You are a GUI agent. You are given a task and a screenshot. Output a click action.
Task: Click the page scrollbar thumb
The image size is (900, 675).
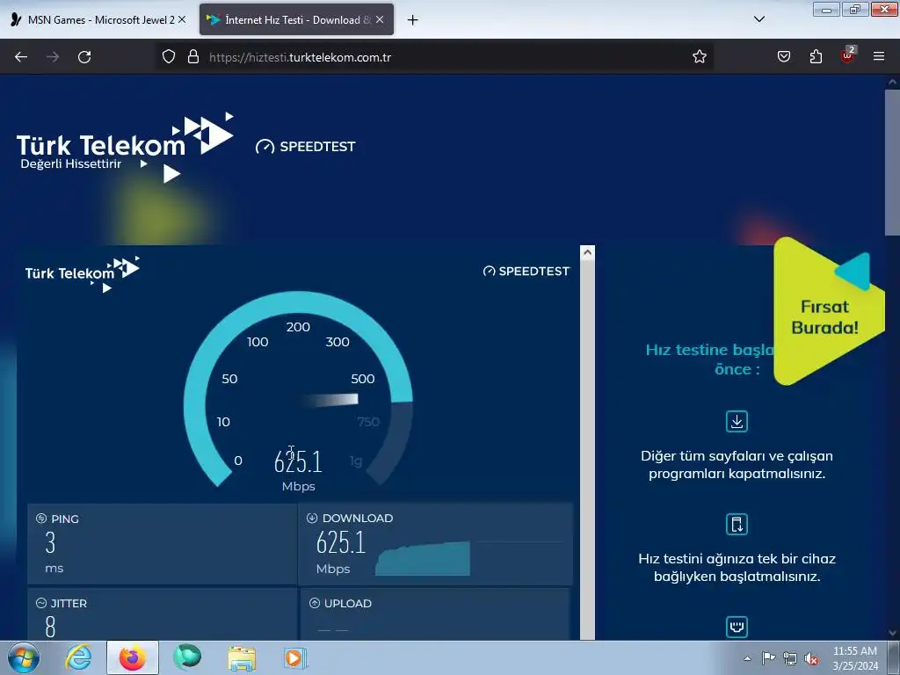[x=892, y=161]
